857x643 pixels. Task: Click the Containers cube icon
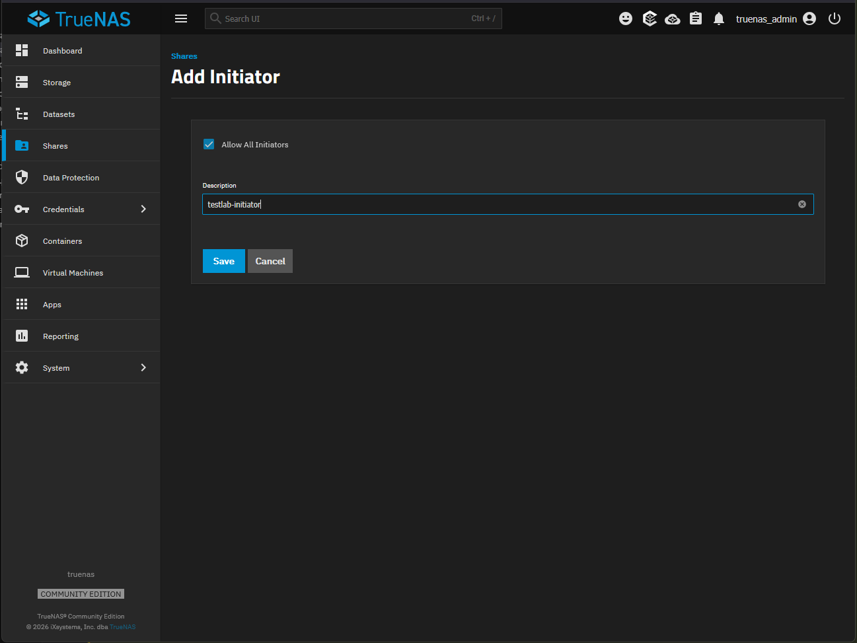click(22, 241)
